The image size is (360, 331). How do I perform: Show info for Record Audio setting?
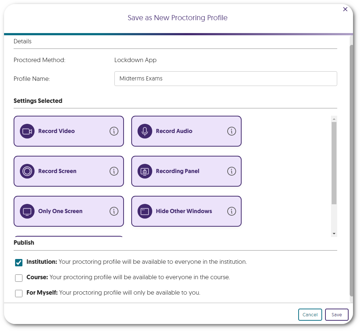tap(232, 131)
